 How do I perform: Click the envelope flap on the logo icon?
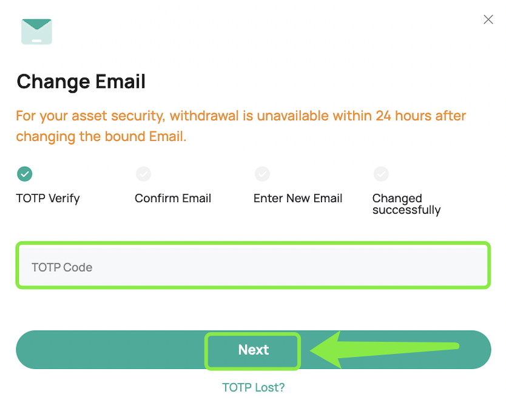pos(36,25)
